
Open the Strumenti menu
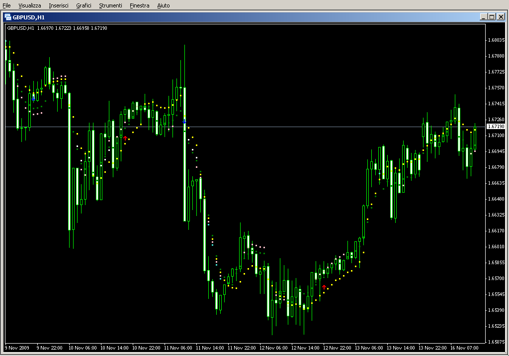[110, 5]
